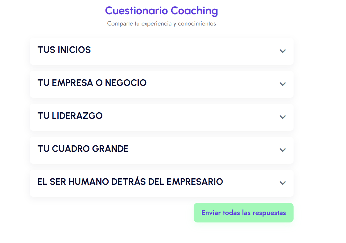Show the TU CUADRO GRANDE questions
Viewport: 346px width, 243px height.
point(83,149)
